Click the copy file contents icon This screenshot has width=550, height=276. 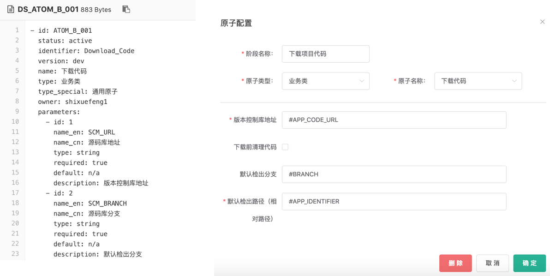126,9
